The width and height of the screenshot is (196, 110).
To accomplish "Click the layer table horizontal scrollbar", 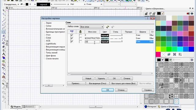I will [x=106, y=73].
